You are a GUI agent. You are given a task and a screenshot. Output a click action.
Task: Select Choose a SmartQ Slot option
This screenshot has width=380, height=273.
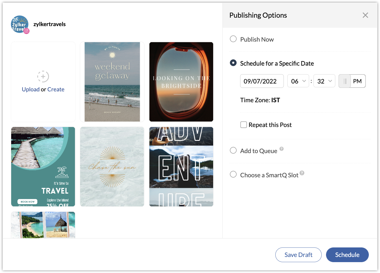[x=233, y=174]
